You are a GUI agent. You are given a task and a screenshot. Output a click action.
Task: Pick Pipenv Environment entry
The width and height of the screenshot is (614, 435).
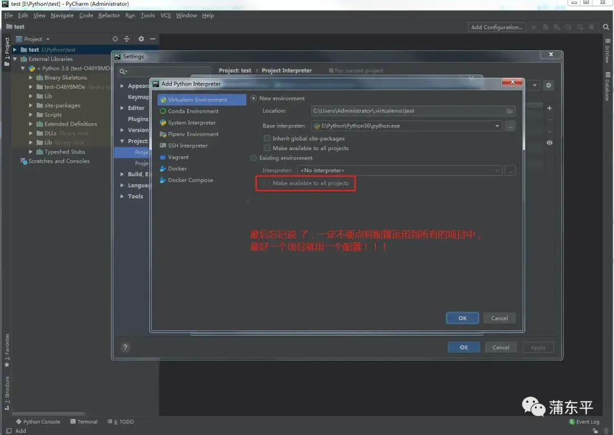coord(189,134)
